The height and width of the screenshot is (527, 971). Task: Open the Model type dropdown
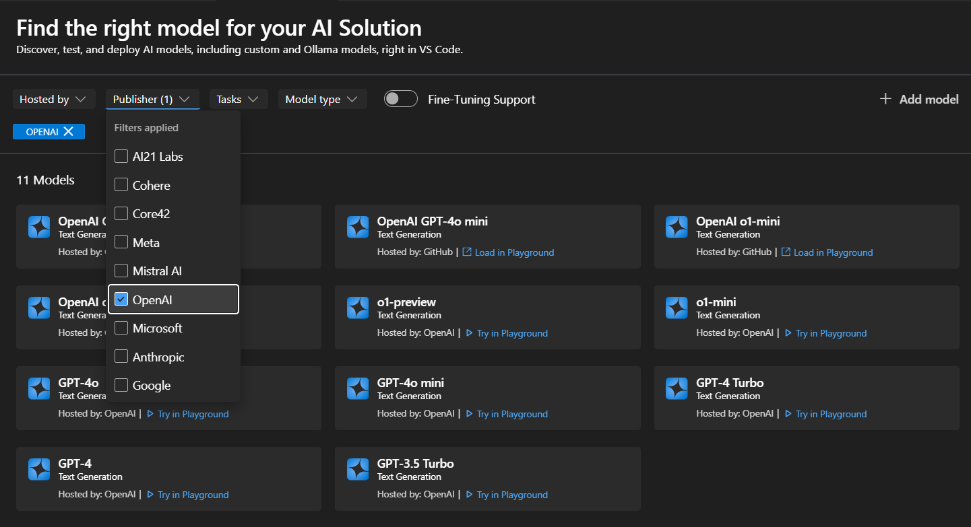(321, 100)
